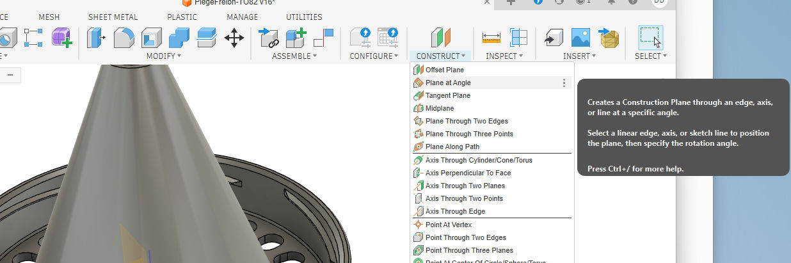Open the ASSEMBLE dropdown menu

coord(294,56)
